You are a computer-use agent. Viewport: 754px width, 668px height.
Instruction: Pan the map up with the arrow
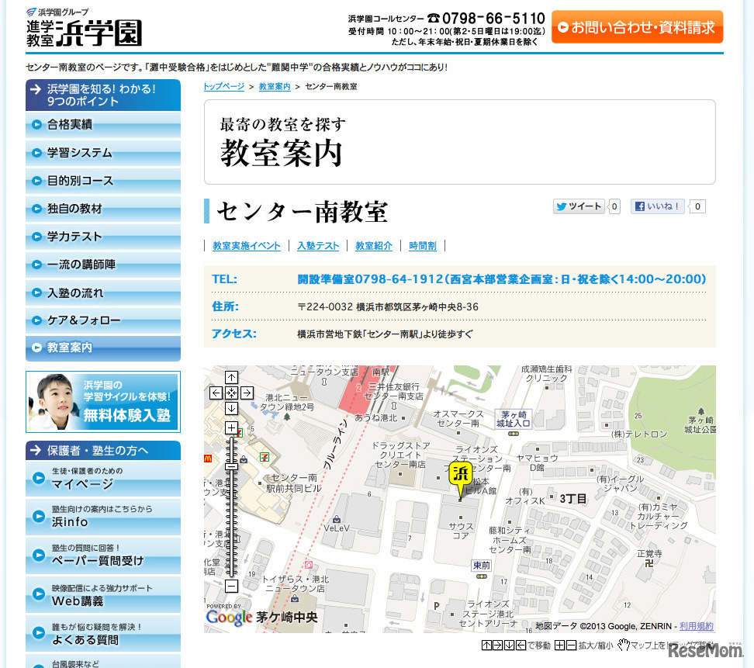point(231,378)
